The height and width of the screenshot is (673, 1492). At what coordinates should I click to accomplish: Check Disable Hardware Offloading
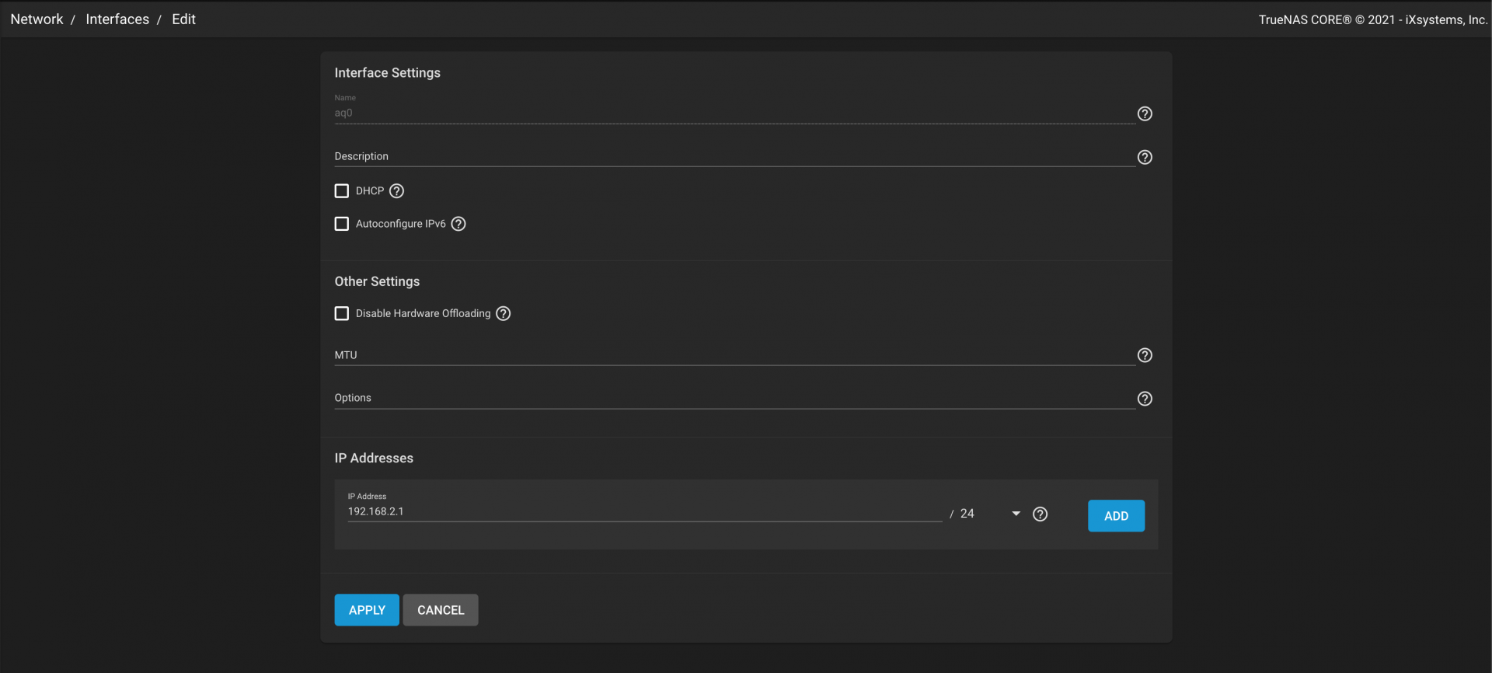coord(342,314)
